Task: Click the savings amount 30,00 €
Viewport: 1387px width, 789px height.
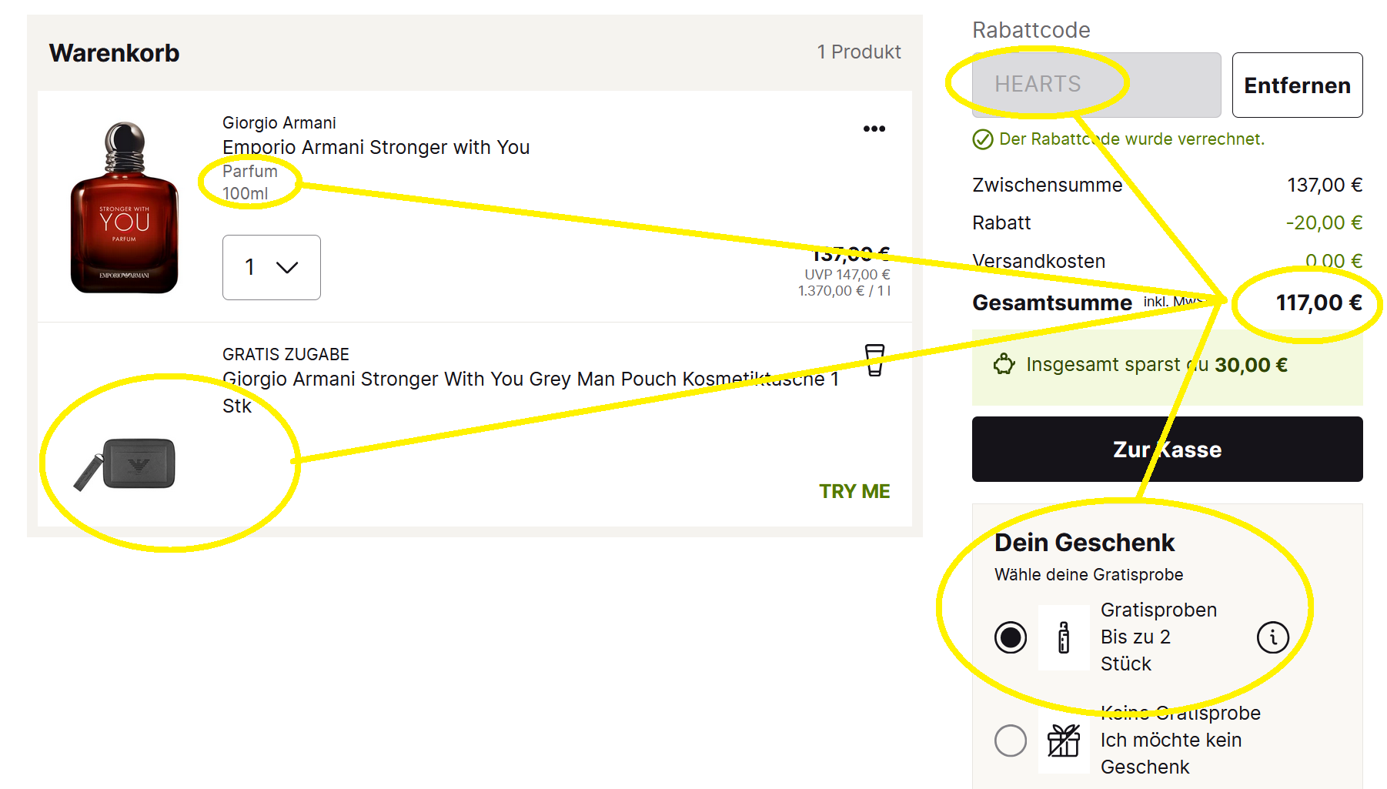Action: pyautogui.click(x=1251, y=365)
